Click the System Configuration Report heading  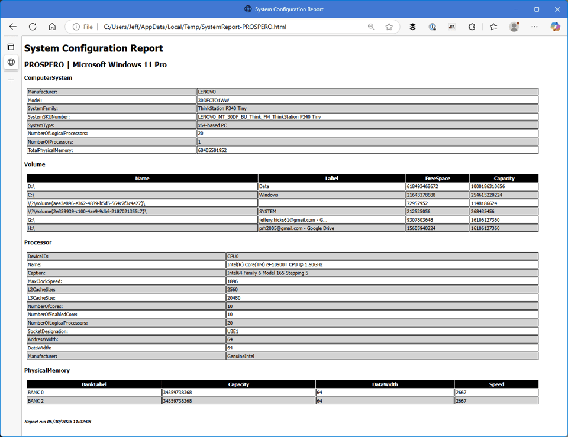(93, 48)
